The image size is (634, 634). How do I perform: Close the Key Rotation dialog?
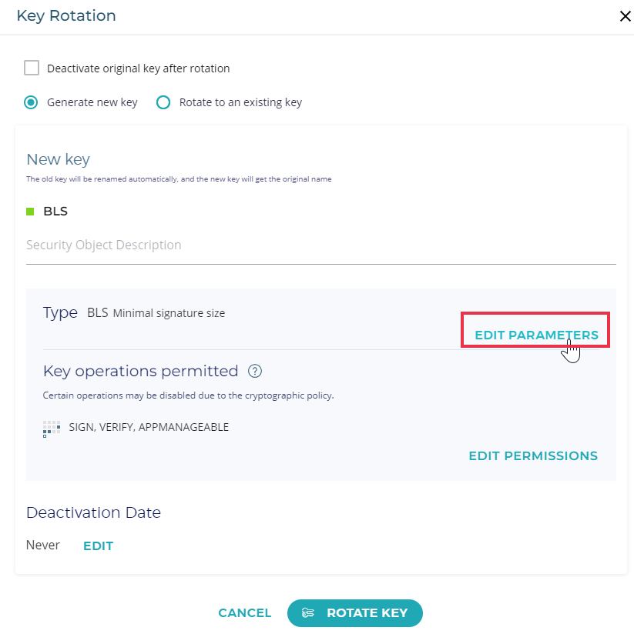(625, 16)
